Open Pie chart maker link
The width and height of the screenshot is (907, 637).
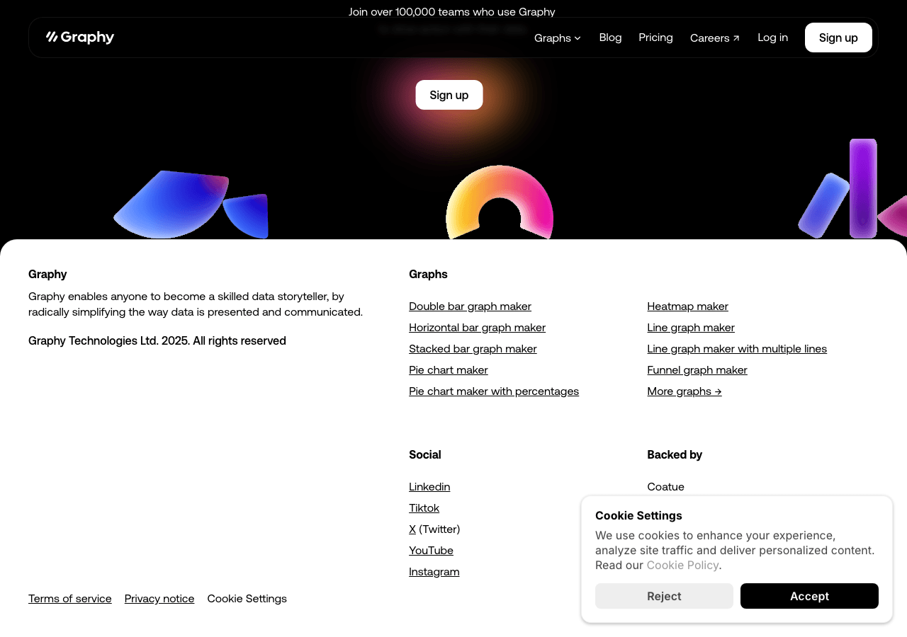click(449, 369)
